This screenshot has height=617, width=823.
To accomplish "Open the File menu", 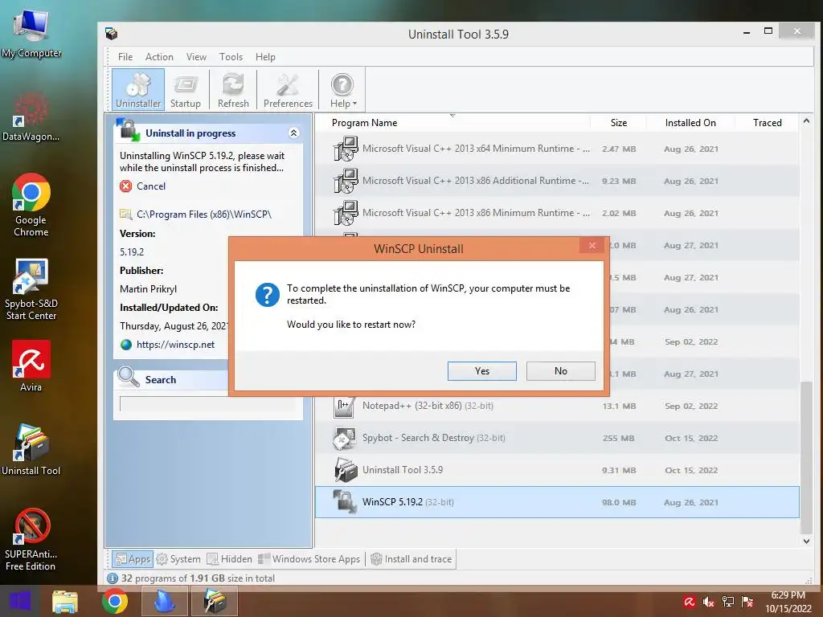I will 125,57.
